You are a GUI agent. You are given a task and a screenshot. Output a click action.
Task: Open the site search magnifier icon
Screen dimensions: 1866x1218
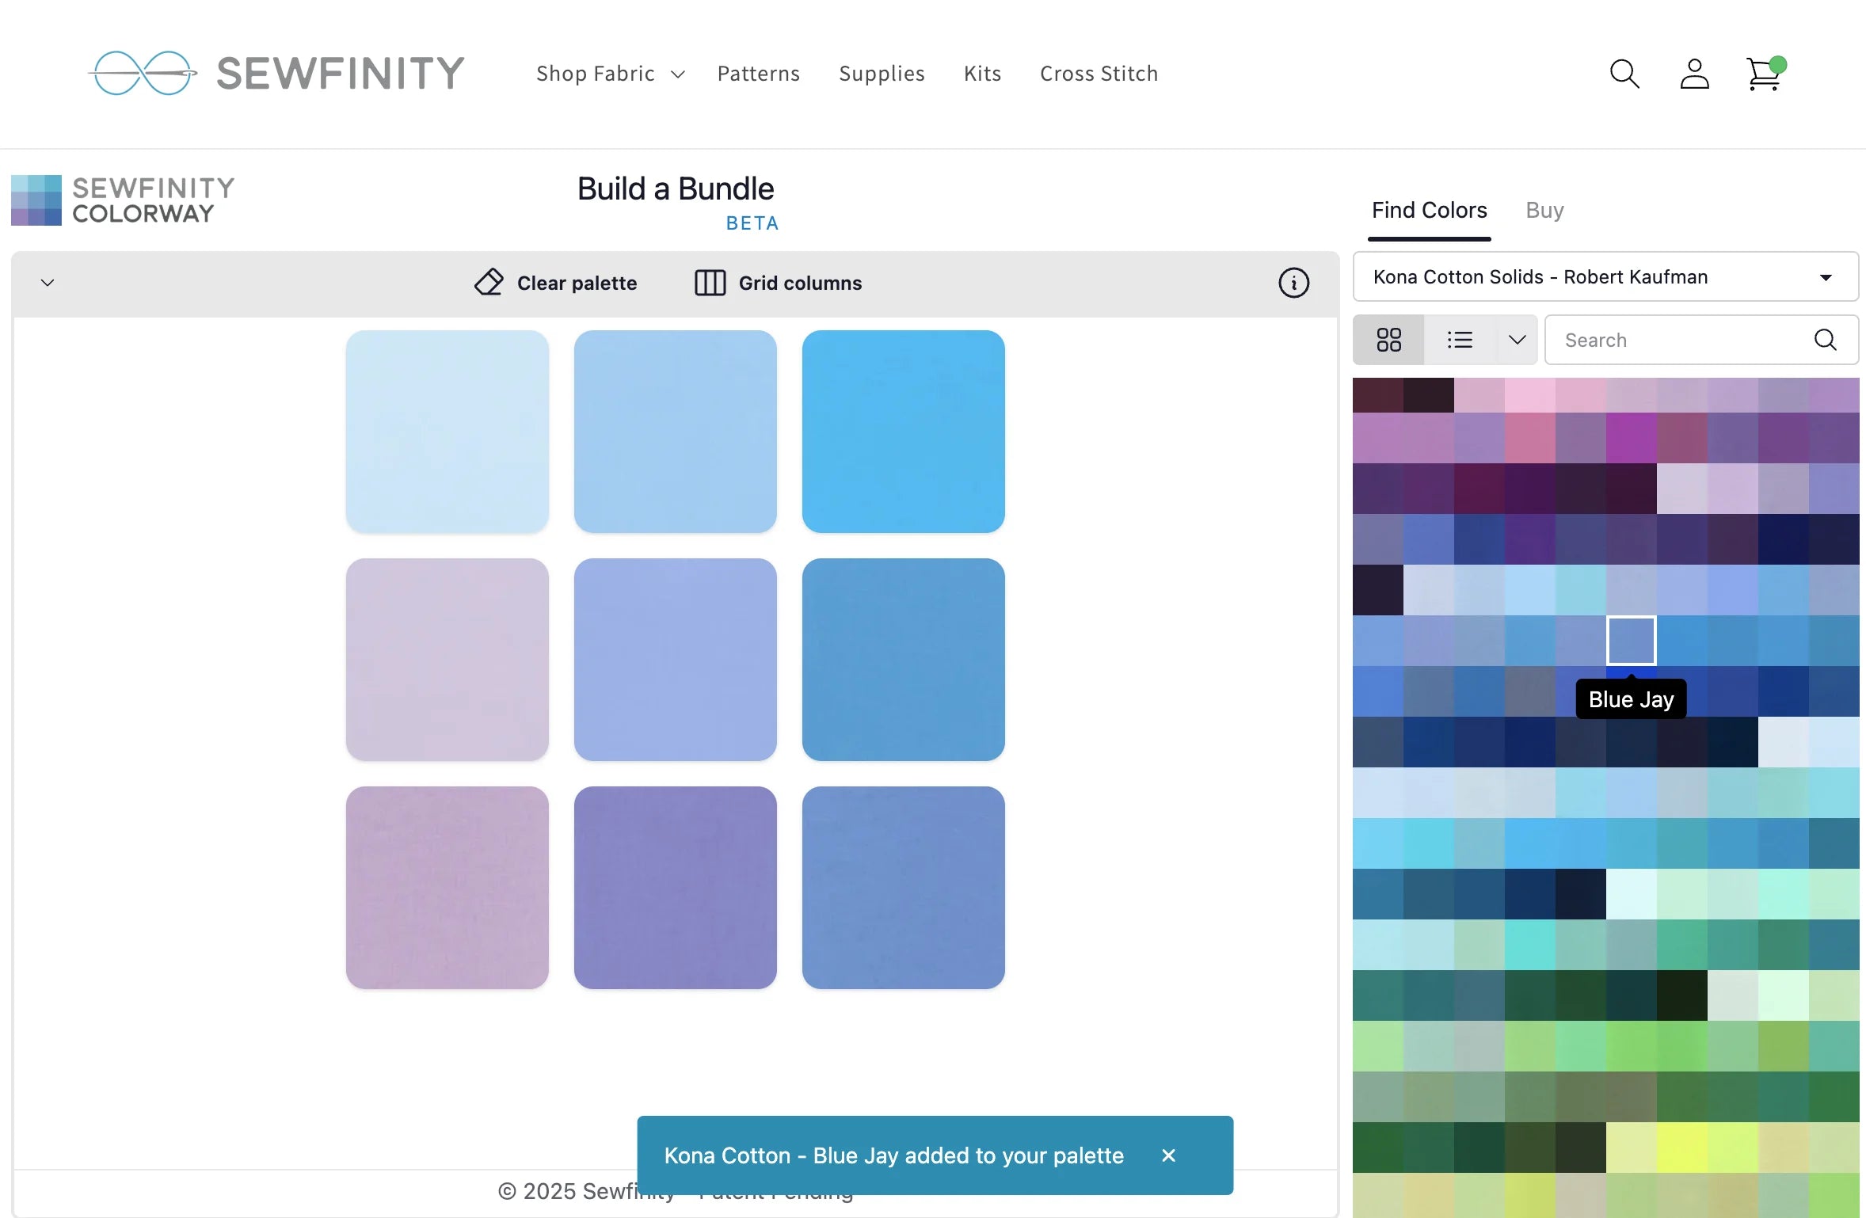tap(1624, 74)
